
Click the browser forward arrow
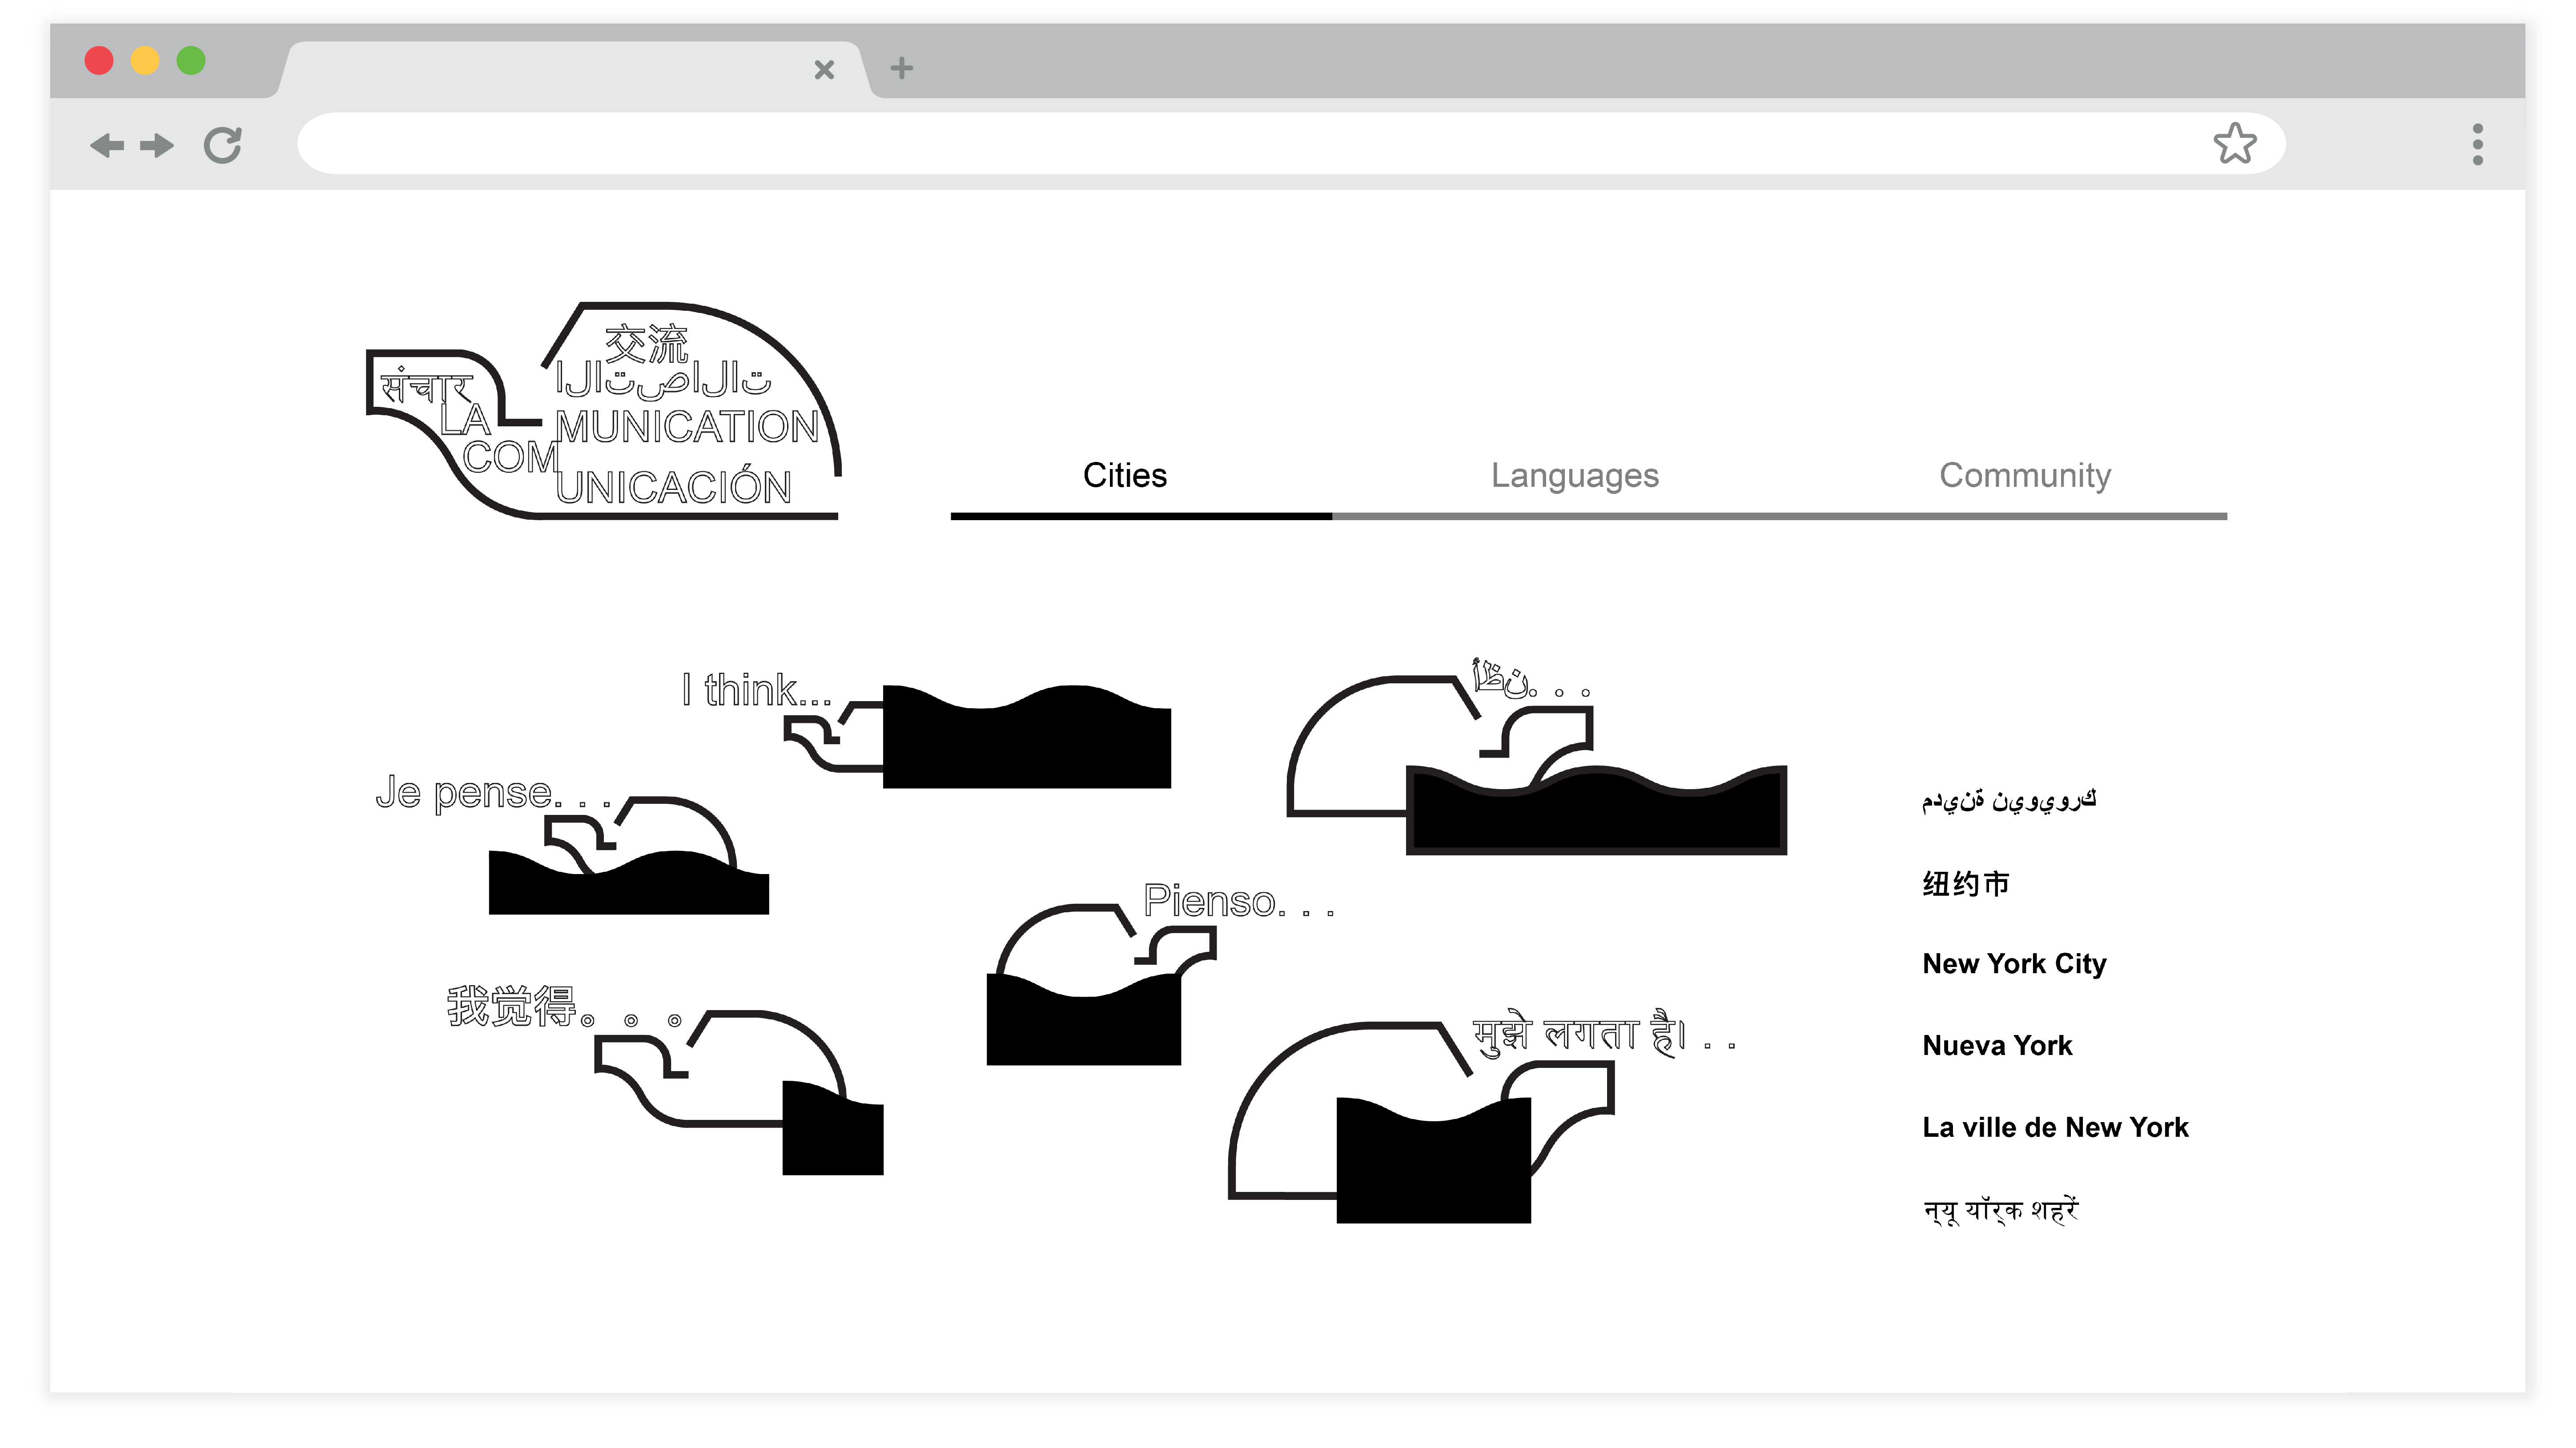pos(157,146)
